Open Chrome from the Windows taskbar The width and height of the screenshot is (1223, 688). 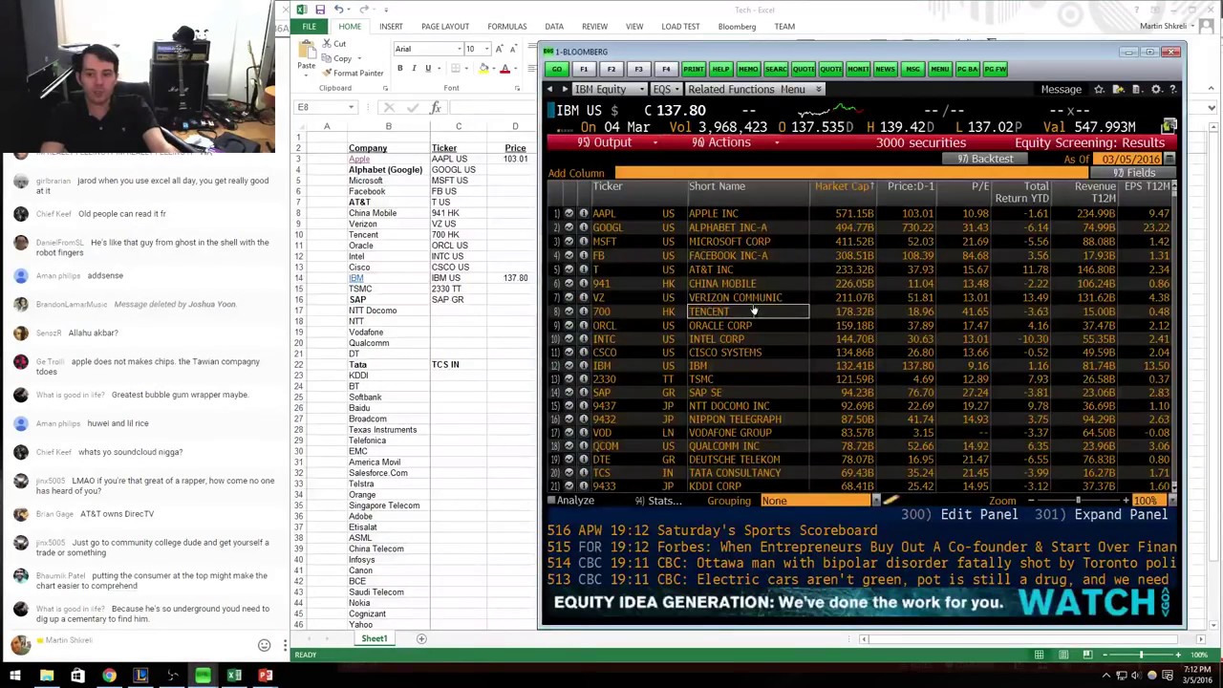point(109,677)
